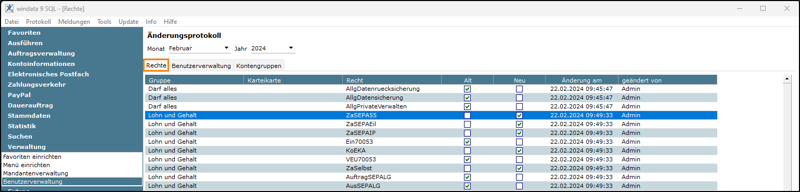
Task: Click the windata app icon in title bar
Action: 9,8
